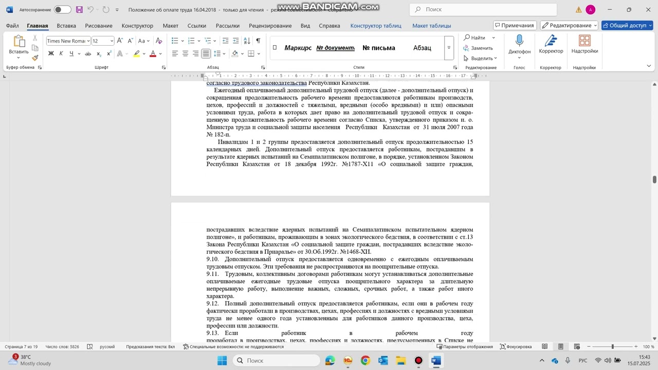Image resolution: width=658 pixels, height=370 pixels.
Task: Align text left
Action: 175,53
